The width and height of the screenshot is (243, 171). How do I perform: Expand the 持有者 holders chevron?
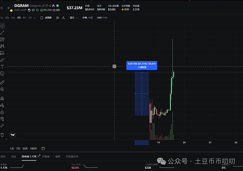click(38, 156)
